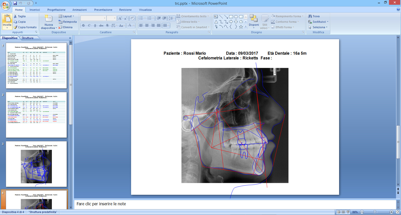Screen dimensions: 401x215
Task: Toggle strikethrough abc formatting
Action: 101,25
